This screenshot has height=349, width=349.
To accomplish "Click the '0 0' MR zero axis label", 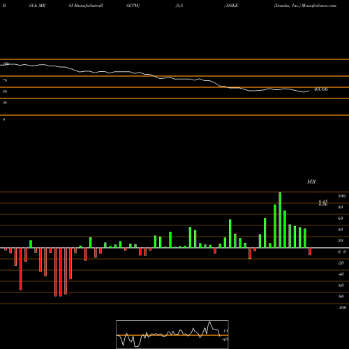I will [342, 252].
